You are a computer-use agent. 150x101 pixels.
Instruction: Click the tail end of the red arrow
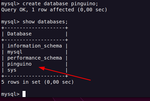(x=90, y=80)
